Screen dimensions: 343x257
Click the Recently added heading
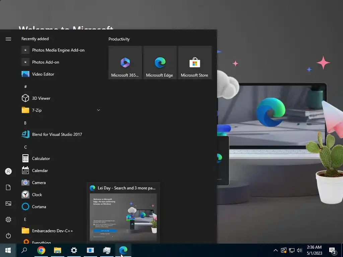[x=35, y=39]
